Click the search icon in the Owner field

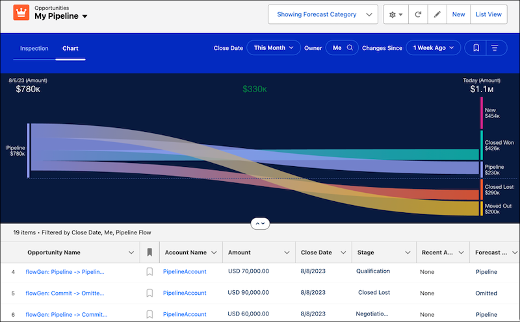tap(350, 47)
